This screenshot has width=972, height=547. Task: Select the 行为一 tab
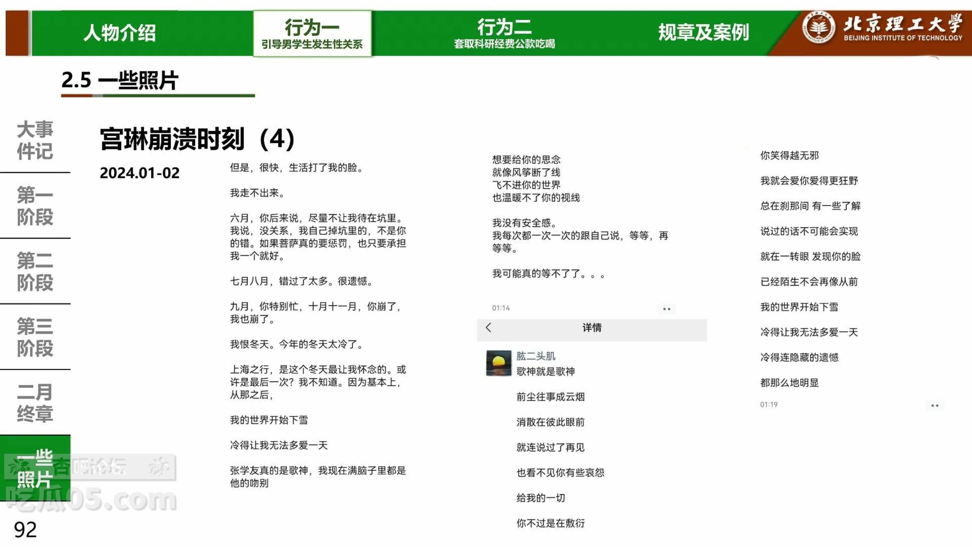[312, 34]
